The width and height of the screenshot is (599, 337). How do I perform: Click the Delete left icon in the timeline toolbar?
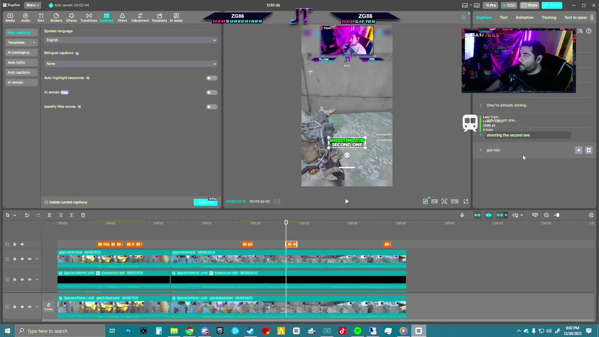60,215
